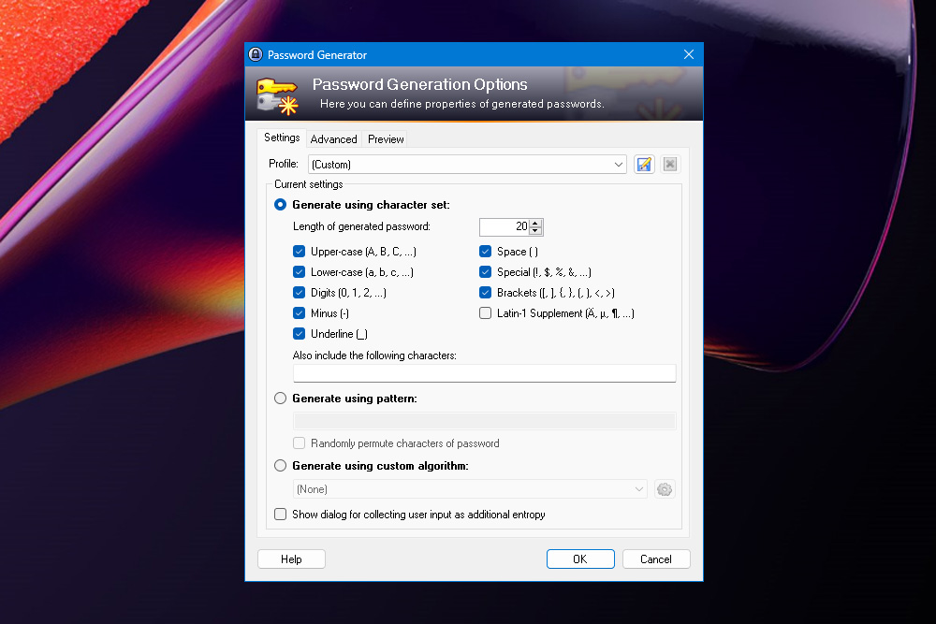Uncheck the Special characters option
Image resolution: width=936 pixels, height=624 pixels.
point(485,271)
